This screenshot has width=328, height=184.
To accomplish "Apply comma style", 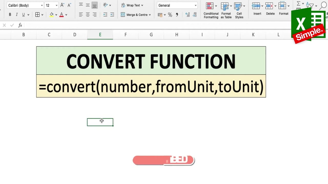I will pyautogui.click(x=177, y=15).
